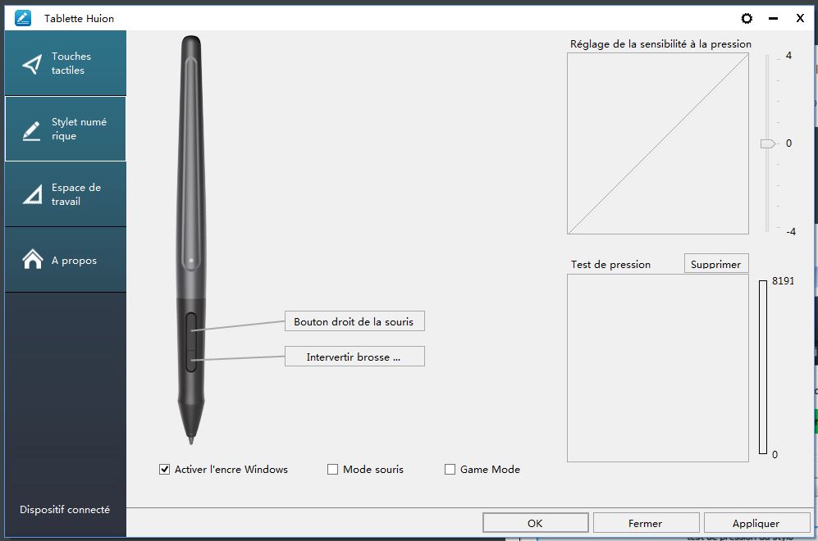Click the Huion app logo in title bar
Image resolution: width=818 pixels, height=541 pixels.
[23, 18]
